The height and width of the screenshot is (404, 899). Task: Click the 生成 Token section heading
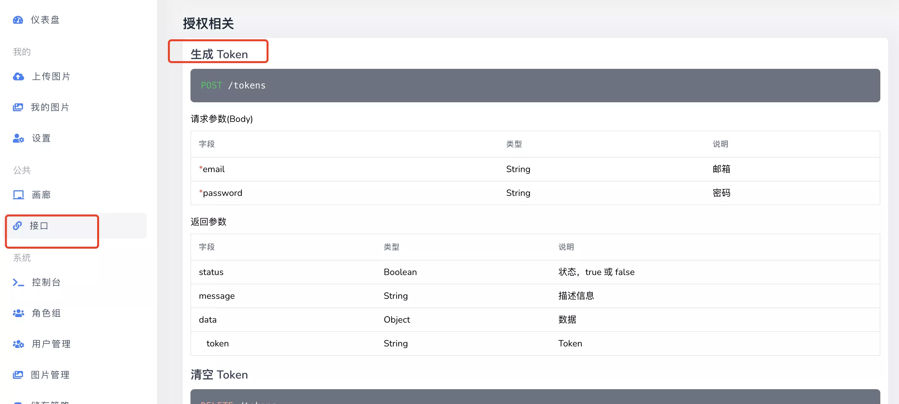coord(219,54)
